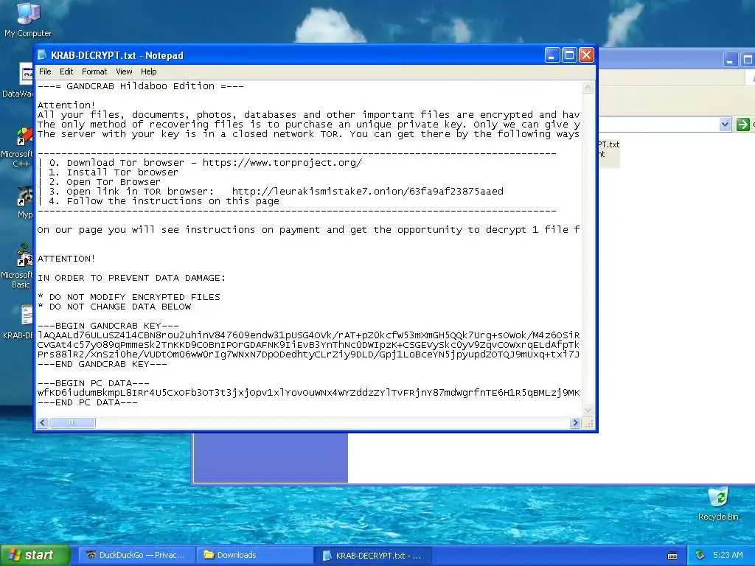Image resolution: width=755 pixels, height=566 pixels.
Task: Click the leurakismistake7.onion link text
Action: [x=367, y=192]
